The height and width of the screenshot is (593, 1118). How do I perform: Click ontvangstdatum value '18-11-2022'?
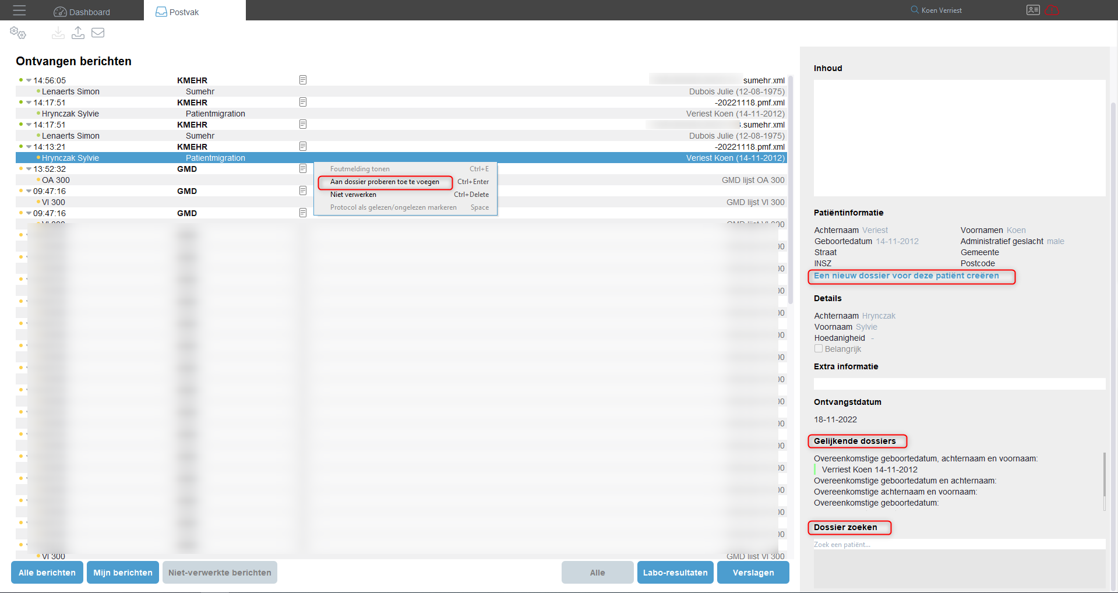835,419
